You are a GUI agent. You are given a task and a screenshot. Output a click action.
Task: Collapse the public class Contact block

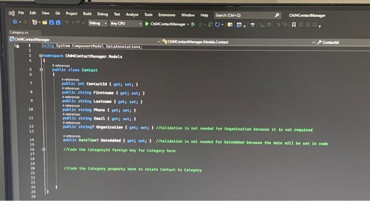[x=41, y=70]
